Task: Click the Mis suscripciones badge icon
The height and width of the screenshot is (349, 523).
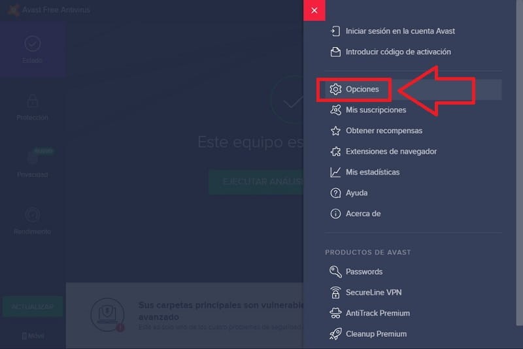Action: point(335,110)
